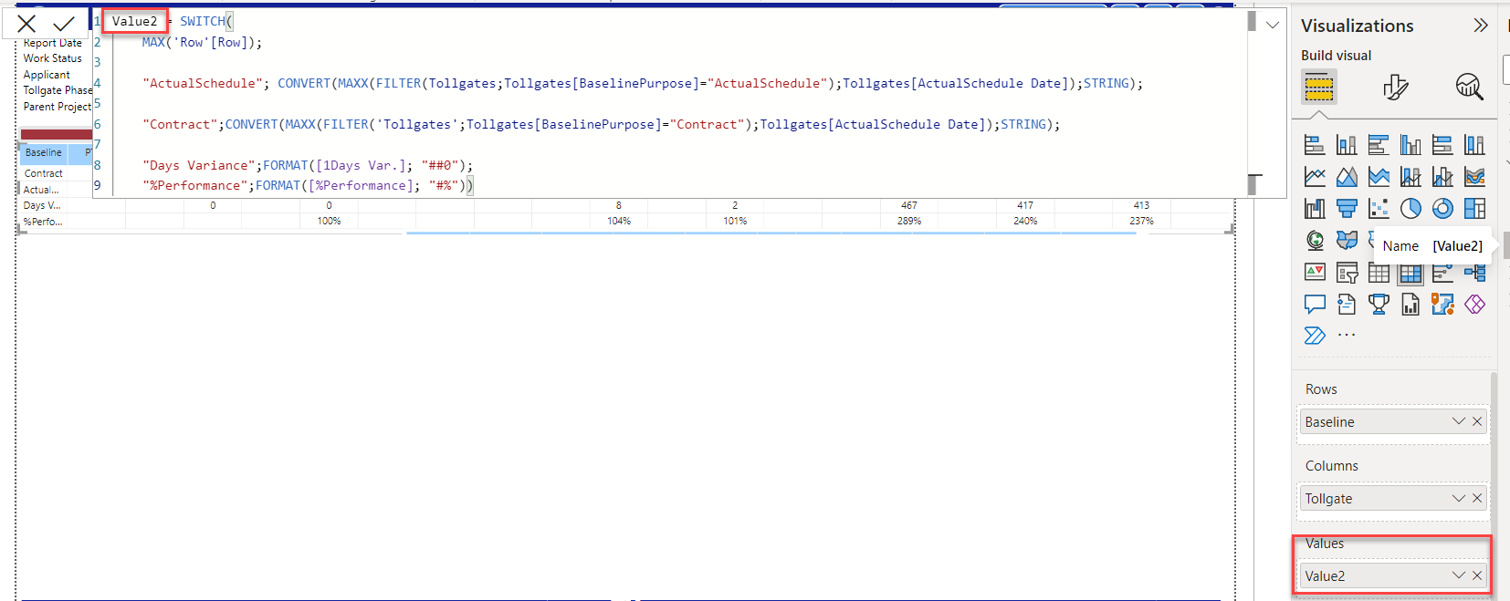Viewport: 1510px width, 601px height.
Task: Add a Slicer visual
Action: tap(1347, 273)
